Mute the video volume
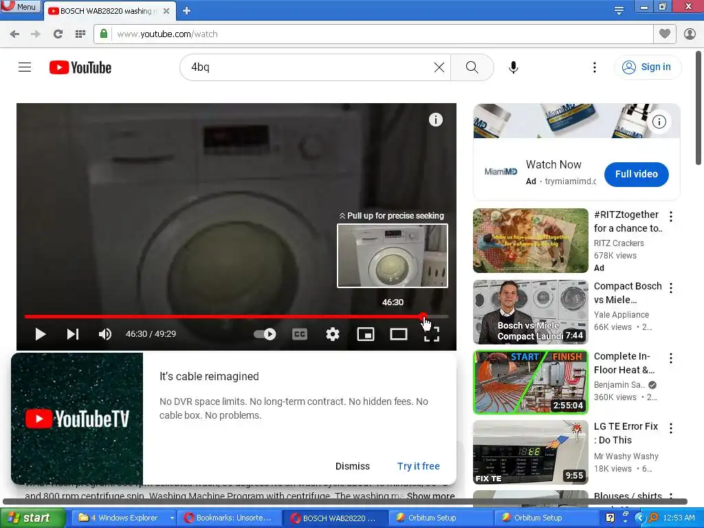The image size is (704, 528). coord(104,334)
